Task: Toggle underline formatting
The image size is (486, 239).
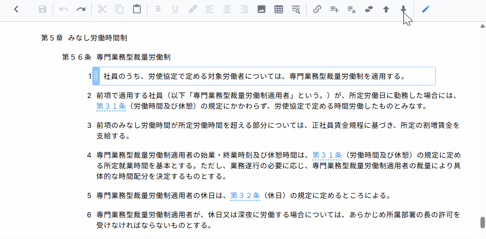Action: [x=175, y=9]
